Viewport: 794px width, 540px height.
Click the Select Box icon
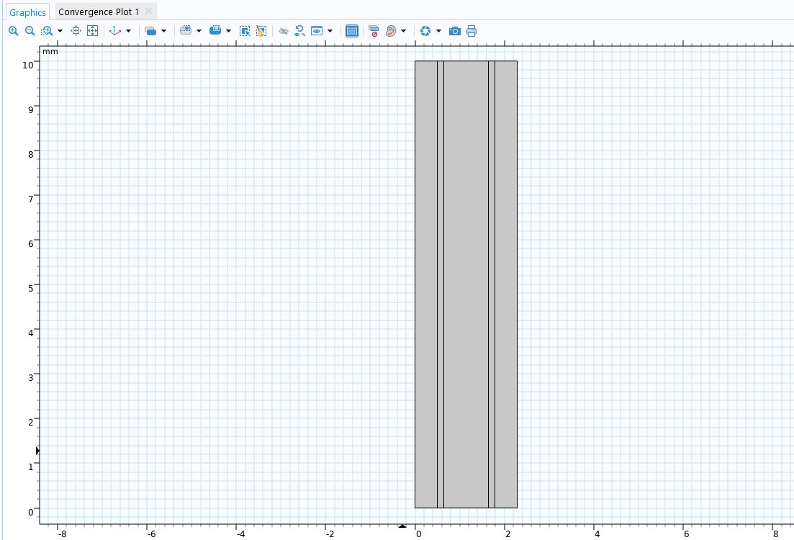click(245, 31)
